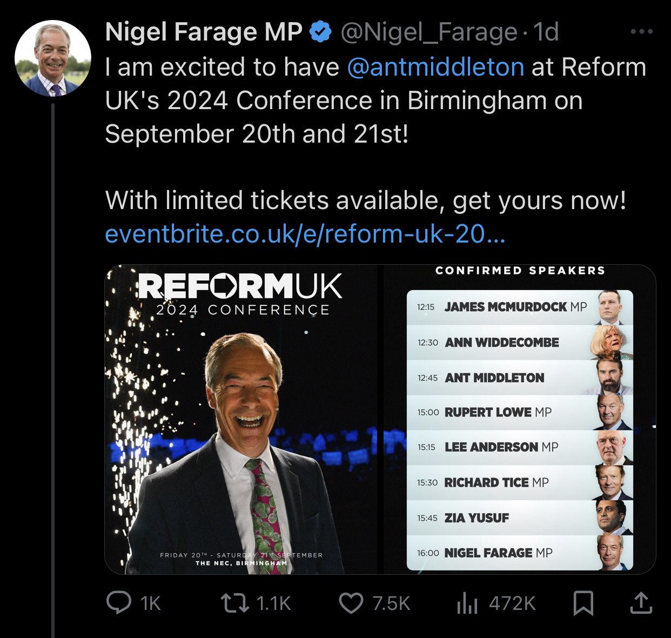Click the 7.5K likes count

pyautogui.click(x=392, y=603)
